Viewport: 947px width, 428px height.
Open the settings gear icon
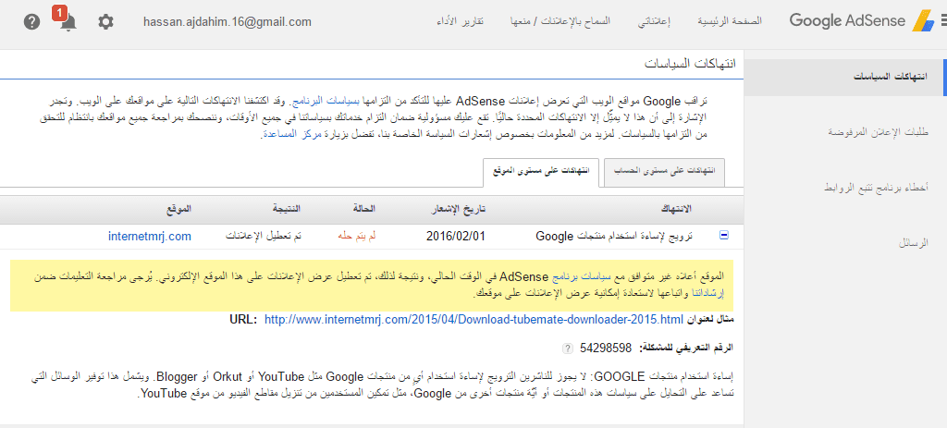[105, 22]
